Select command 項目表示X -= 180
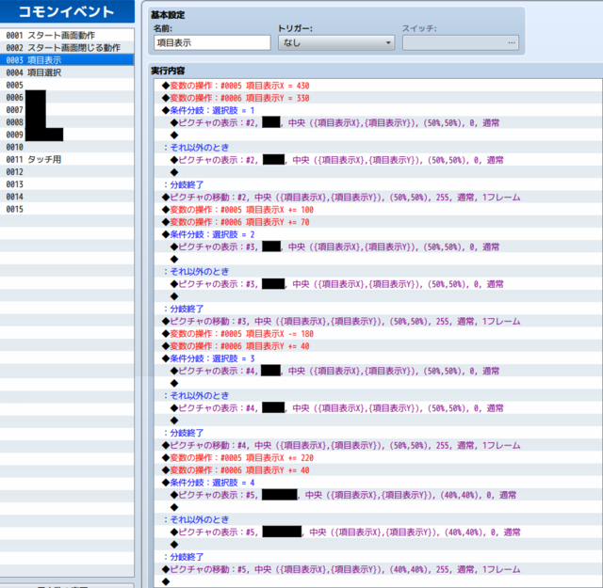Screen dimensions: 603x588 (379, 333)
